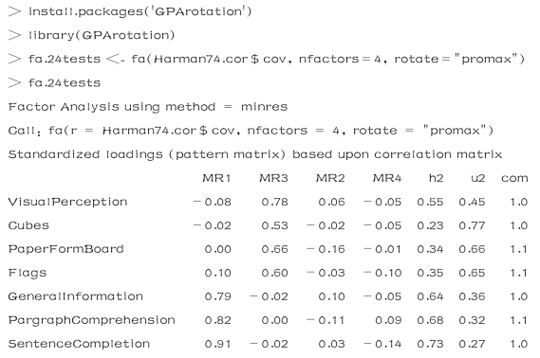Select the library(GPArotation) command line
Image resolution: width=540 pixels, height=358 pixels.
click(x=92, y=35)
